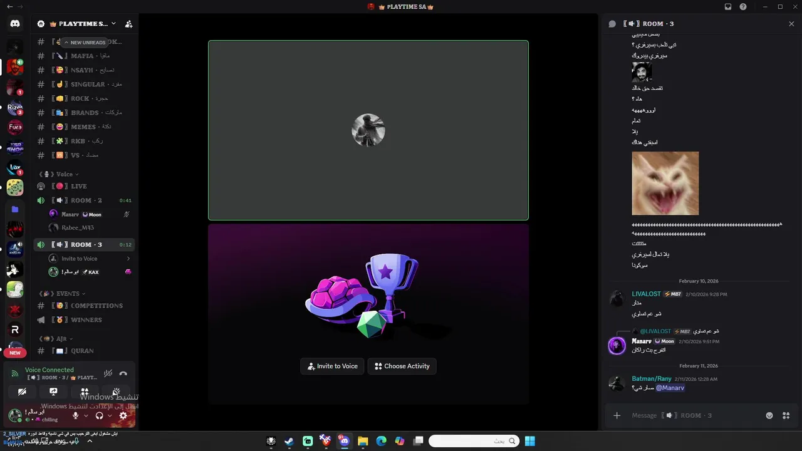Turn on camera in voice panel
This screenshot has height=451, width=802.
[22, 392]
